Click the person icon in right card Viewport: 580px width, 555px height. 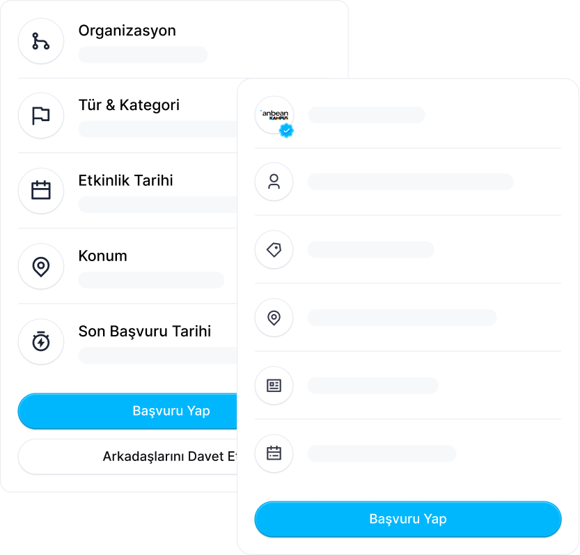tap(274, 182)
